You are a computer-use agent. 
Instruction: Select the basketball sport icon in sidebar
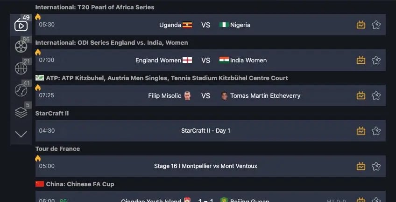(x=21, y=68)
